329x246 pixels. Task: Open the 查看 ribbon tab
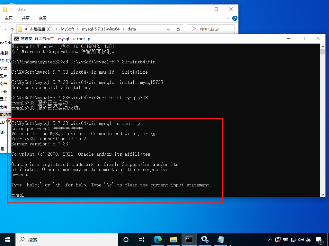43,18
